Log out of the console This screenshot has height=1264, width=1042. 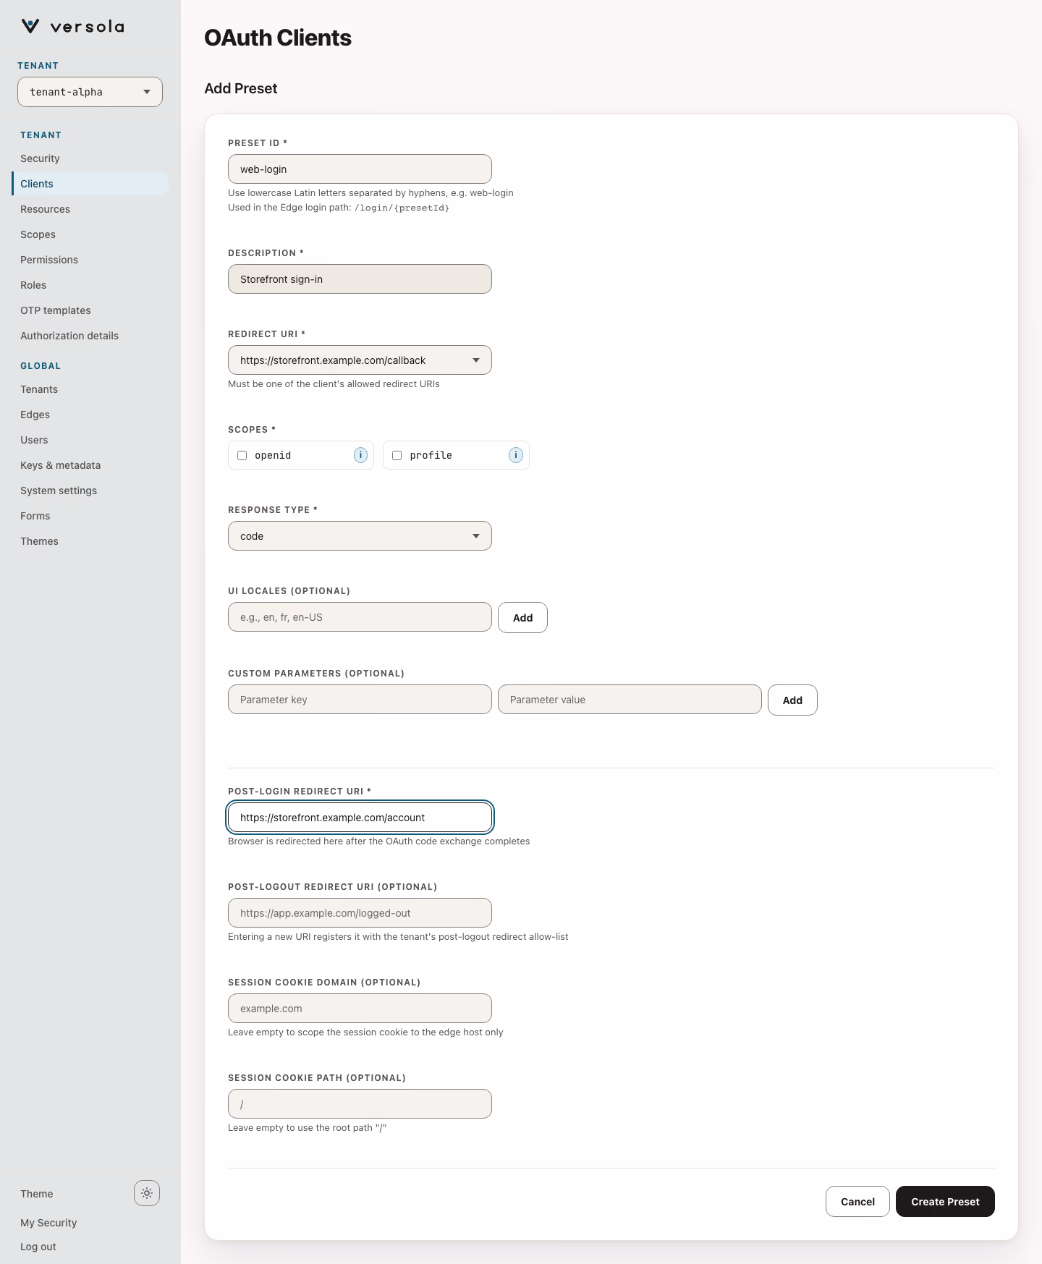pos(38,1247)
